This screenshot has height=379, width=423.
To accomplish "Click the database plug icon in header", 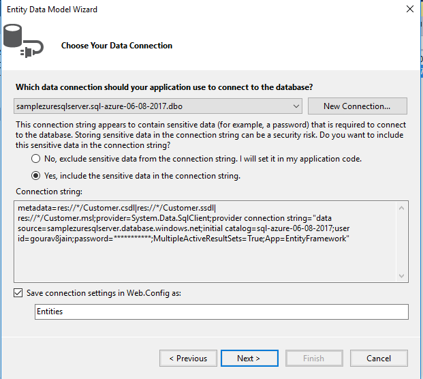I will pyautogui.click(x=22, y=41).
